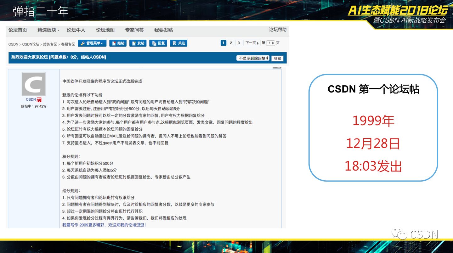Open CSDN论坛 breadcrumb
The height and width of the screenshot is (253, 453).
click(x=31, y=44)
